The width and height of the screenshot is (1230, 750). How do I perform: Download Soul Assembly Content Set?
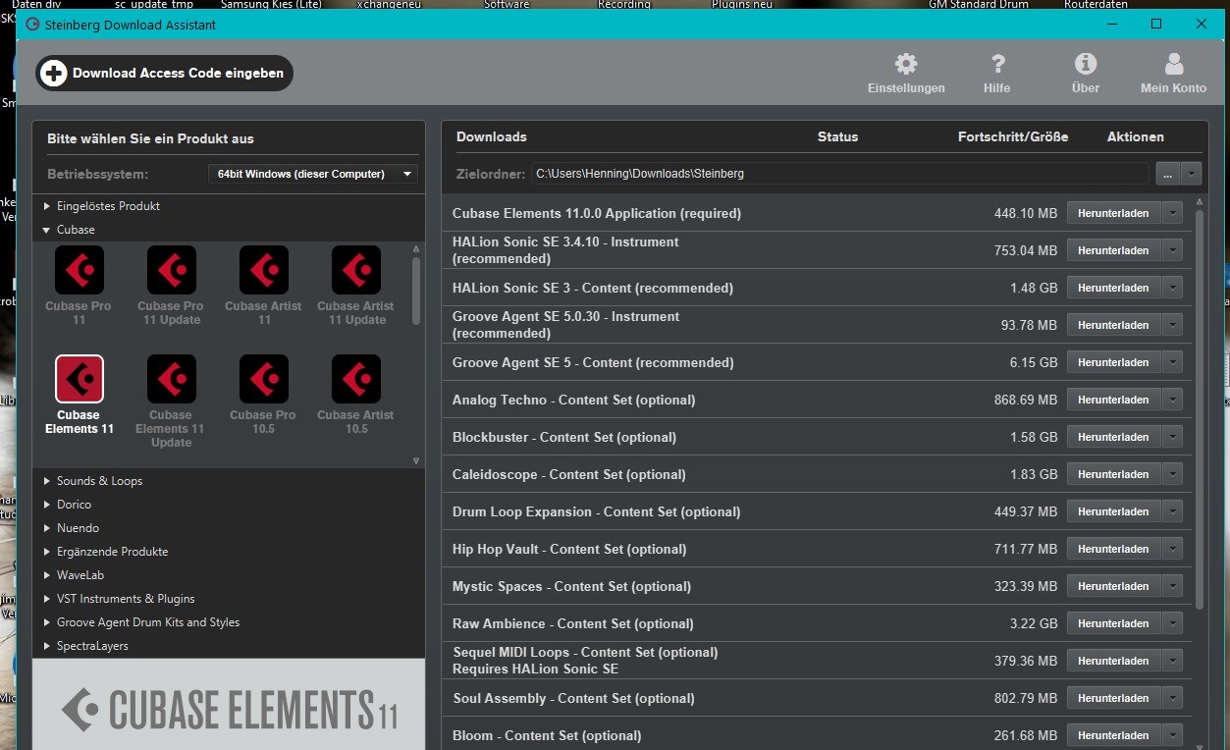[1113, 698]
